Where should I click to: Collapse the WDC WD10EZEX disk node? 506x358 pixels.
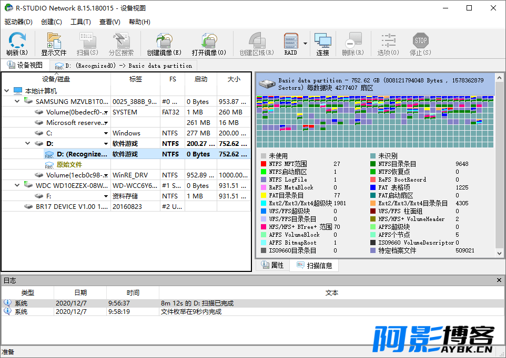point(17,185)
